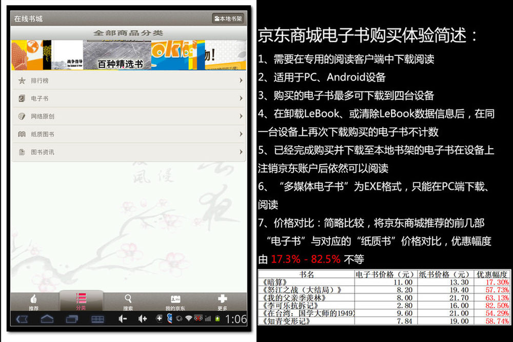Lower volume with speaker minus icon
The width and height of the screenshot is (513, 342).
point(123,319)
